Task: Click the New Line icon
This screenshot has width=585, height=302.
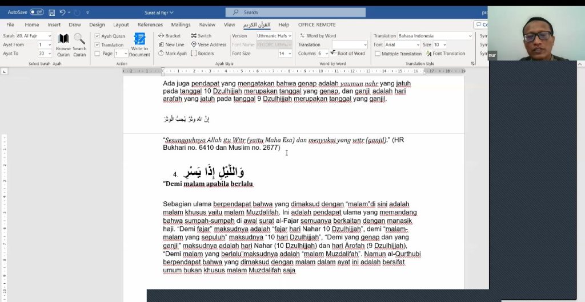Action: [161, 44]
